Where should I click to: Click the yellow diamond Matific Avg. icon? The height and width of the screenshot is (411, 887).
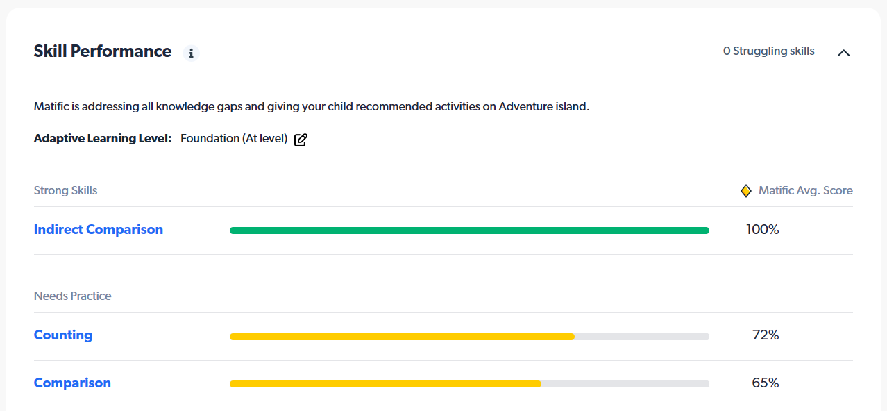click(x=746, y=190)
